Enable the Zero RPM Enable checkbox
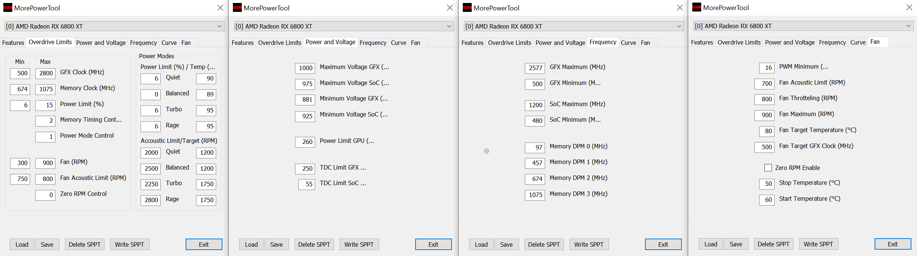This screenshot has height=256, width=917. (768, 168)
